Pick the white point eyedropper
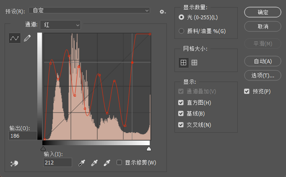The image size is (286, 177). [x=107, y=163]
